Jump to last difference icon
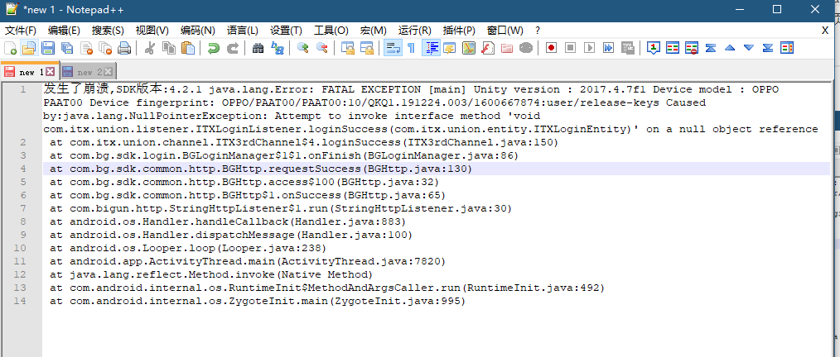Viewport: 840px width, 357px height. click(x=768, y=48)
